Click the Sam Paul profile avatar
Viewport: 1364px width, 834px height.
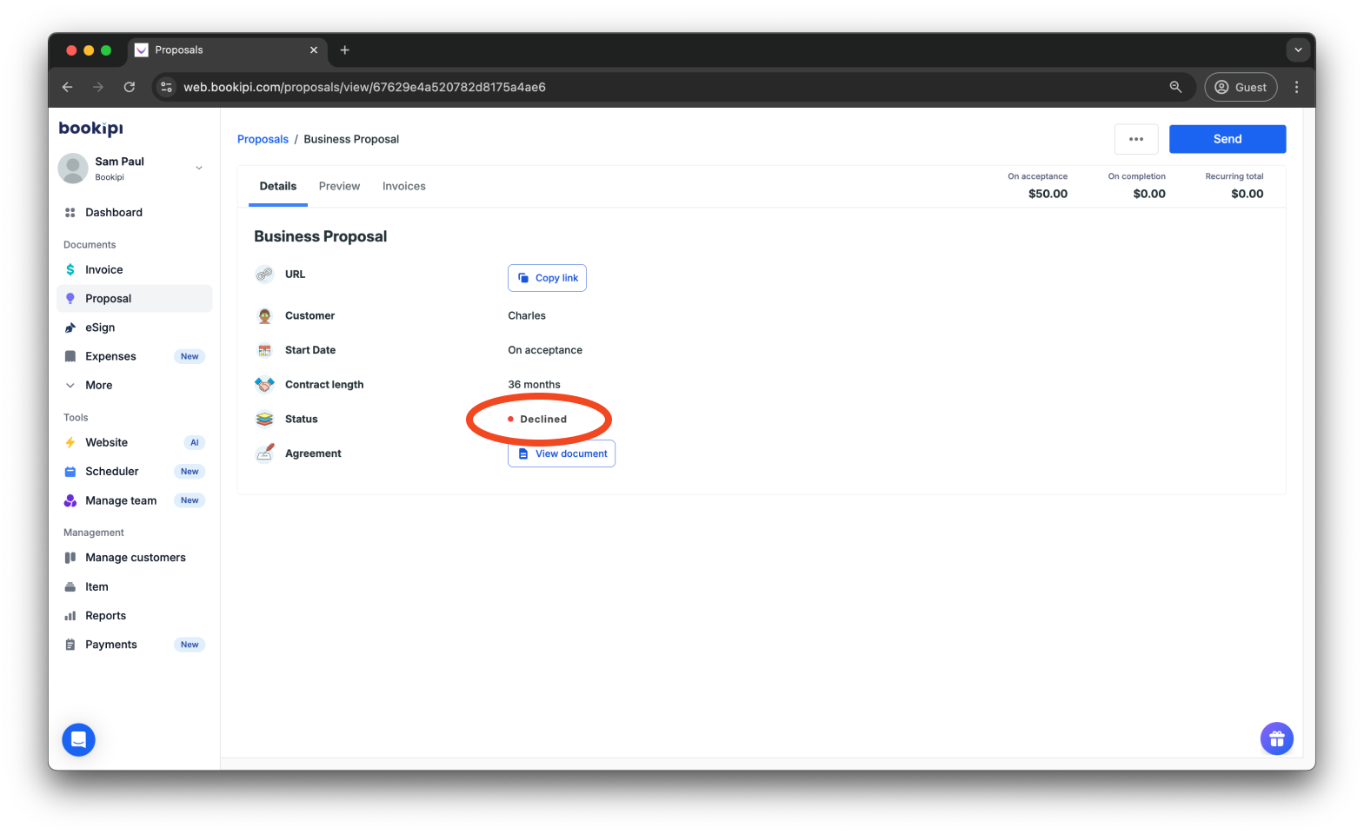point(73,169)
